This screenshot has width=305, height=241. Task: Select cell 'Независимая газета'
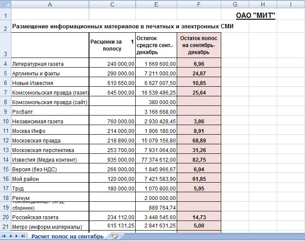[50, 121]
